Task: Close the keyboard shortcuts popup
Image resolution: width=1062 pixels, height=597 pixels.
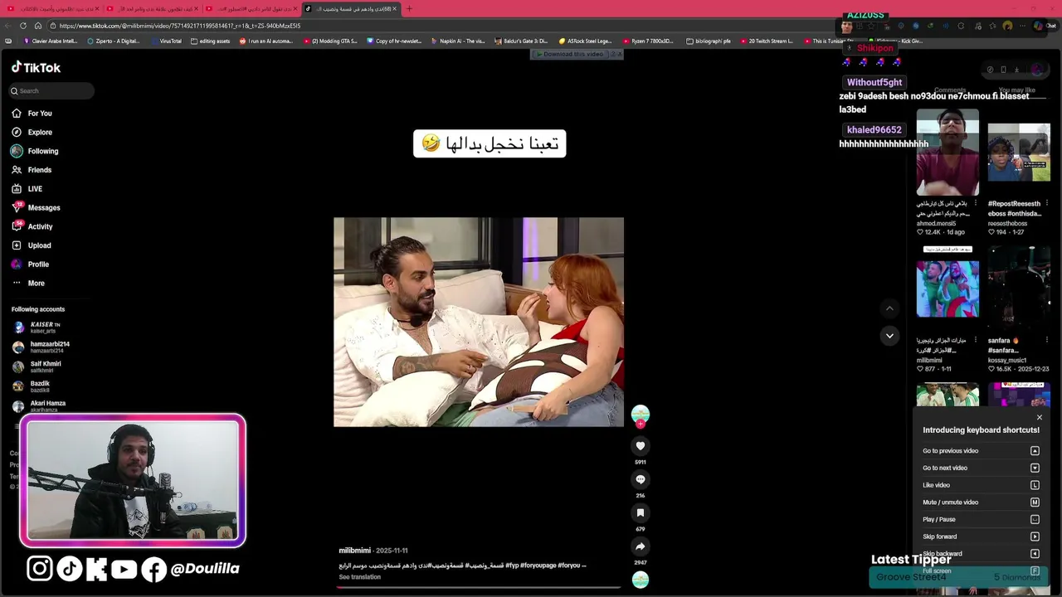Action: (1039, 418)
